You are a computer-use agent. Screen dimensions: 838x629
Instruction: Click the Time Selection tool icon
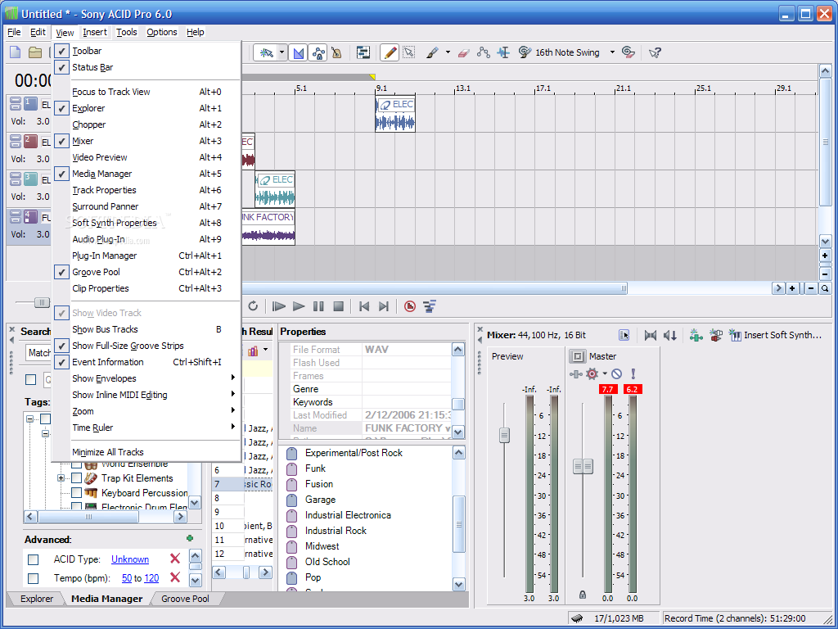click(503, 52)
